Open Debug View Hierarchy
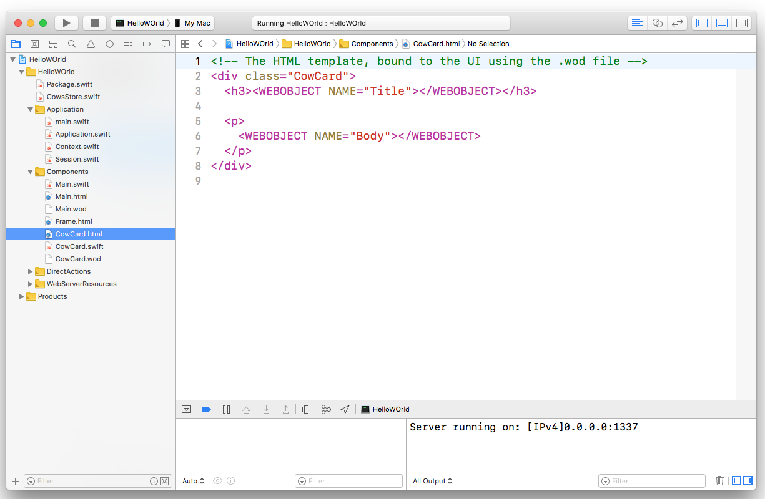765x499 pixels. click(x=306, y=409)
